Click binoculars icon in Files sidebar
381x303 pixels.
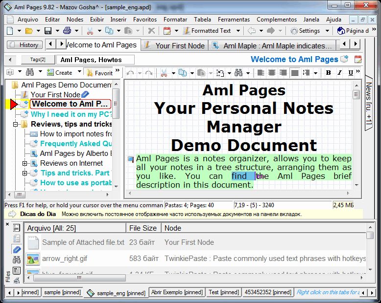(17, 260)
